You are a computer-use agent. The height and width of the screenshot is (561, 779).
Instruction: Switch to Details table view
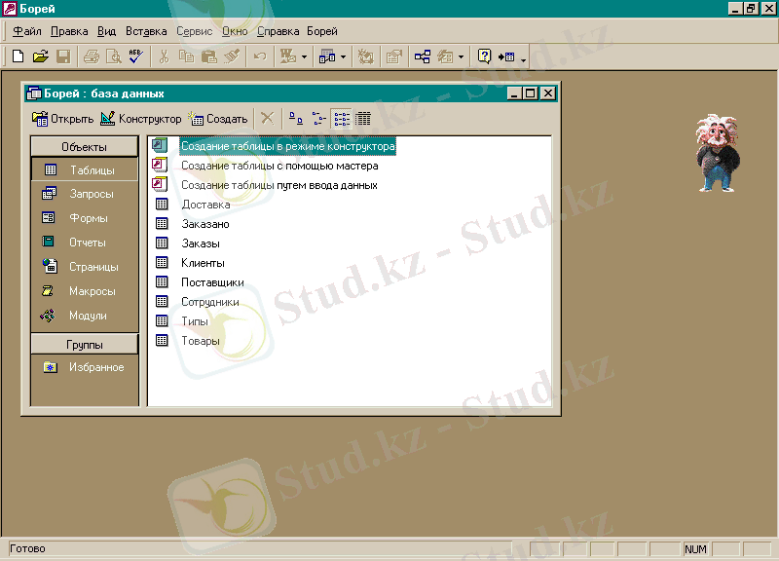363,119
